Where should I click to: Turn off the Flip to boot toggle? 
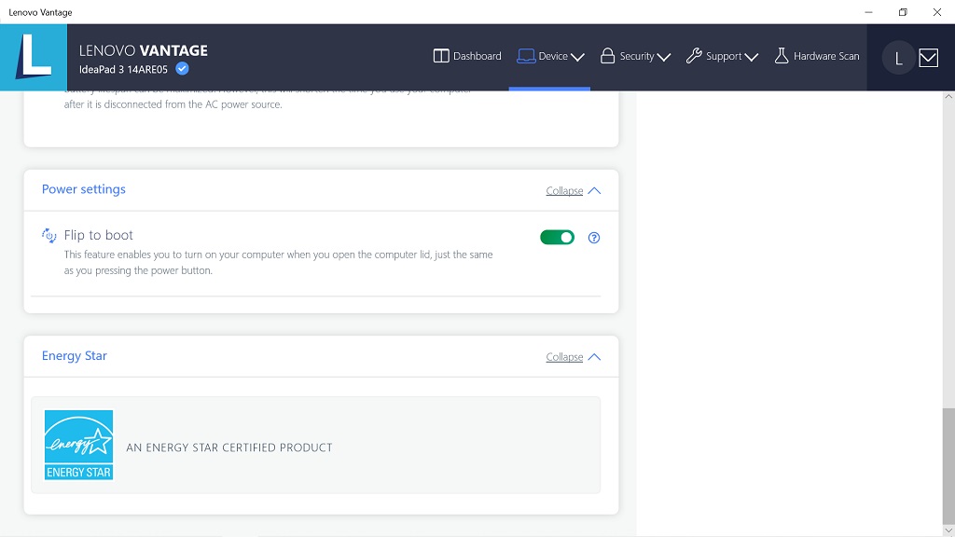pyautogui.click(x=558, y=238)
